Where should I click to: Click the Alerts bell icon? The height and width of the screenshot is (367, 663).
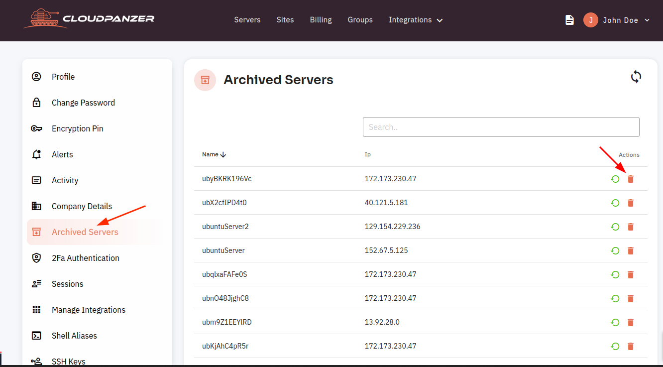36,154
